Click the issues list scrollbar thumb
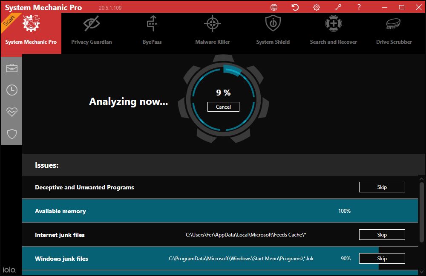The height and width of the screenshot is (276, 426). point(422,212)
